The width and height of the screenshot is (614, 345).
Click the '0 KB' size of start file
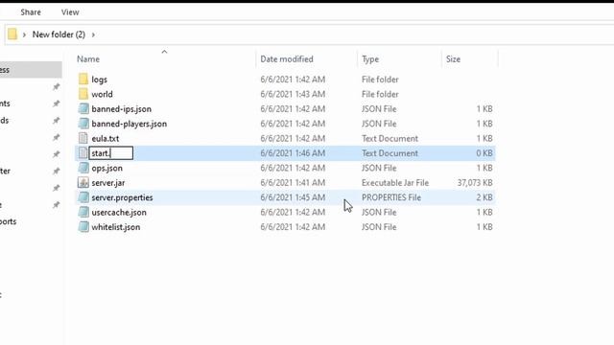point(484,153)
